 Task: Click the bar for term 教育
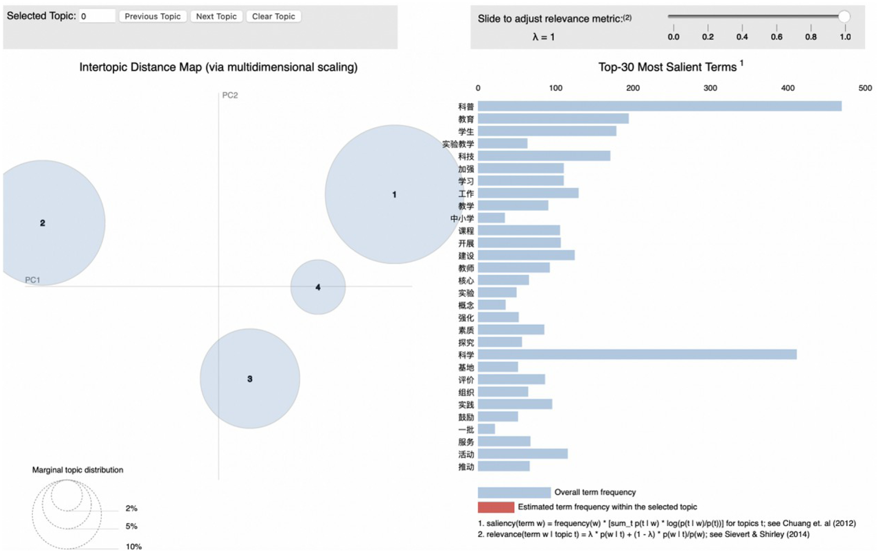point(553,119)
